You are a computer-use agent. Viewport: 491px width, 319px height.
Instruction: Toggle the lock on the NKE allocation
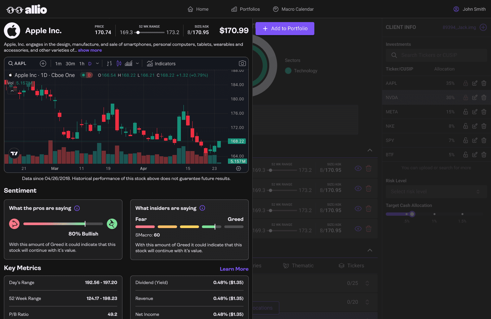466,126
